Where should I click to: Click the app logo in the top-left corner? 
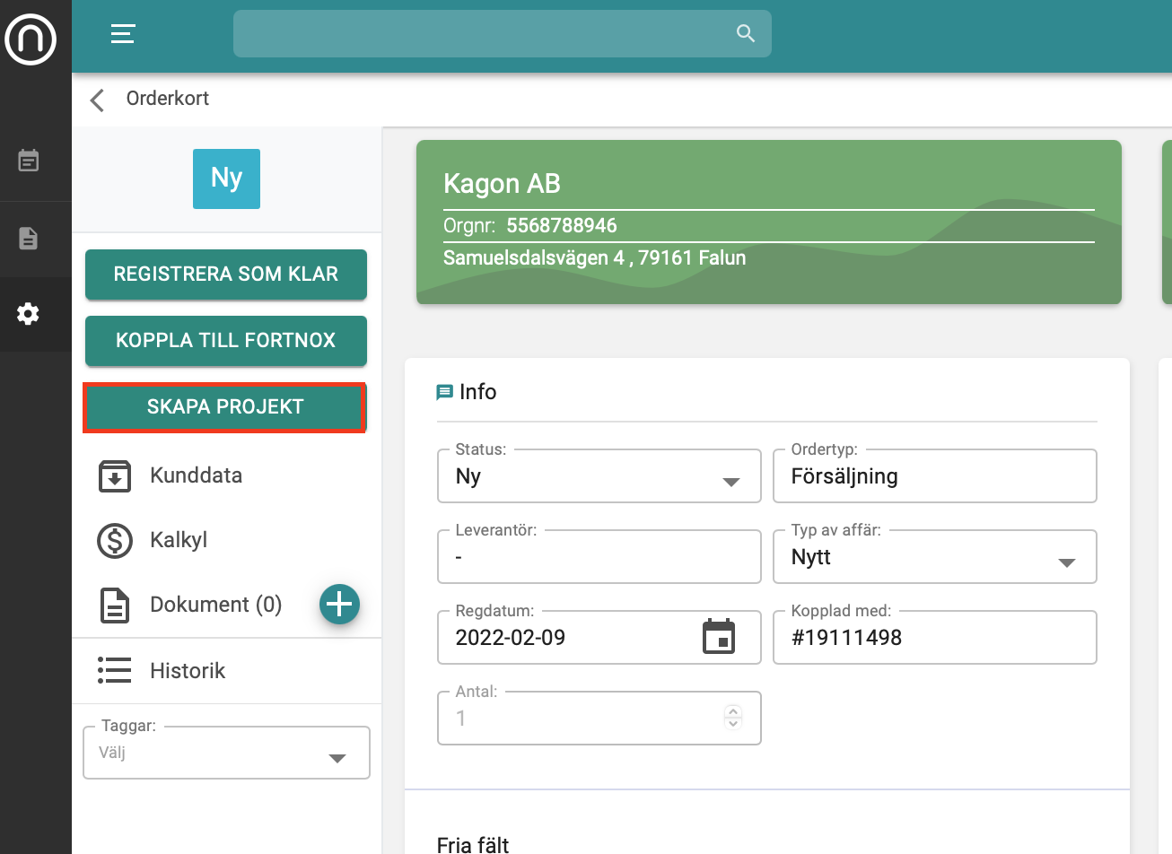pos(31,39)
